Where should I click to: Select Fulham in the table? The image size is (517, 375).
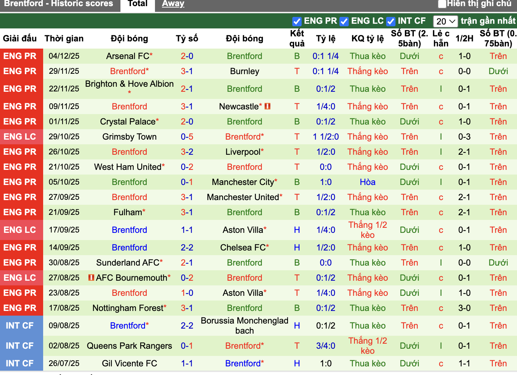tap(128, 212)
